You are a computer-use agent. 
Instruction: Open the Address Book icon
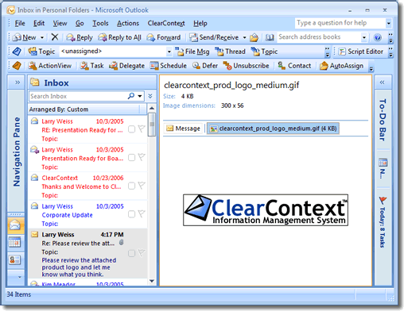(270, 37)
